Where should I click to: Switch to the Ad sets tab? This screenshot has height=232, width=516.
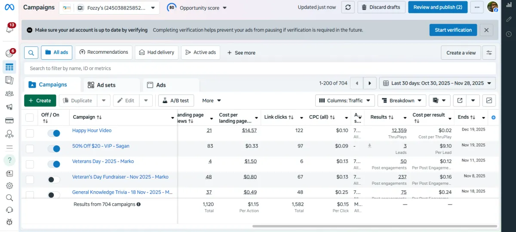(x=106, y=85)
